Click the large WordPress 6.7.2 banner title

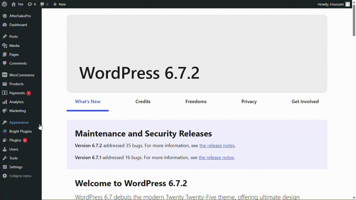click(139, 73)
